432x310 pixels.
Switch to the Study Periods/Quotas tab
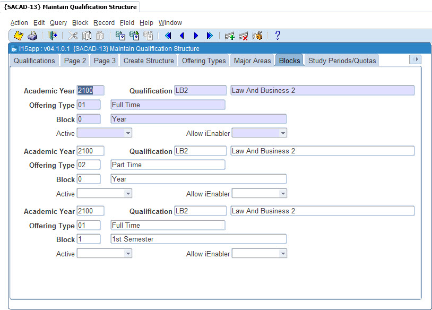pyautogui.click(x=342, y=61)
